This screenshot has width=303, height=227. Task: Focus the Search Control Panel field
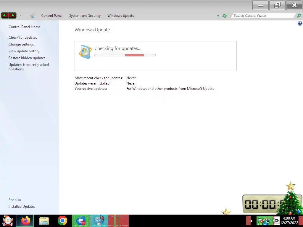pyautogui.click(x=263, y=16)
